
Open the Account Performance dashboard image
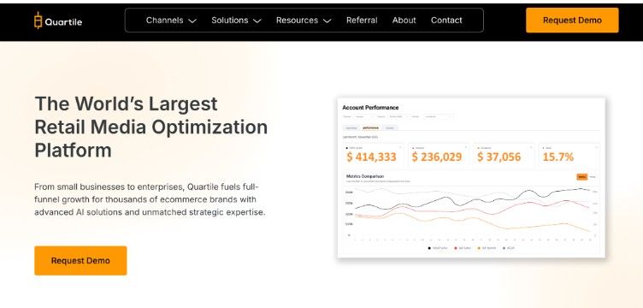click(x=471, y=178)
